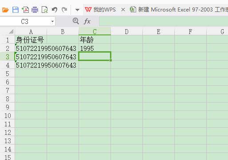
Task: Print the sheet with the printer icon
Action: pos(35,10)
